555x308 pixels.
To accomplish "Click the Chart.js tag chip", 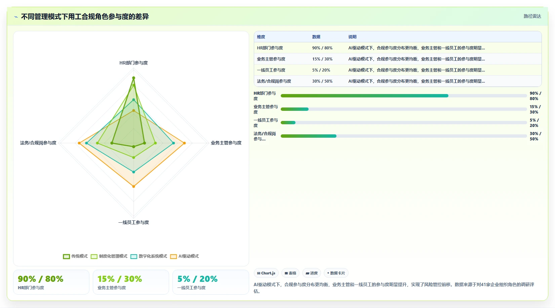I will (266, 273).
